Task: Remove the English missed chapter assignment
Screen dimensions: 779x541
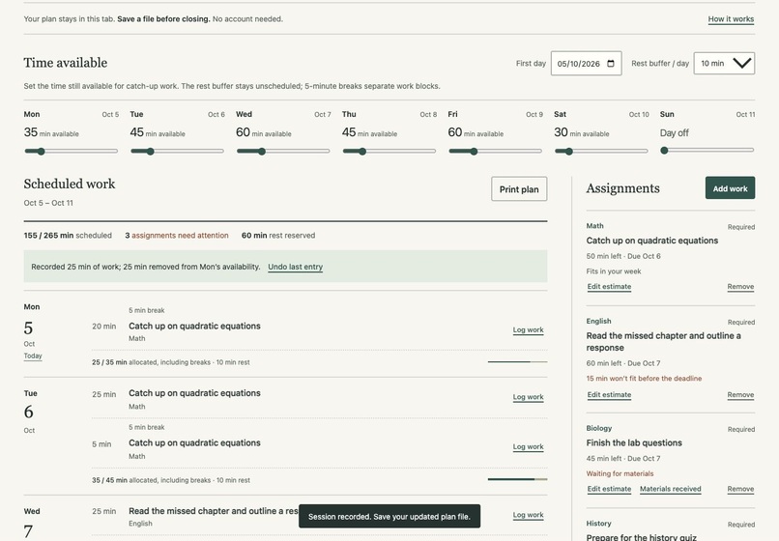Action: [740, 395]
